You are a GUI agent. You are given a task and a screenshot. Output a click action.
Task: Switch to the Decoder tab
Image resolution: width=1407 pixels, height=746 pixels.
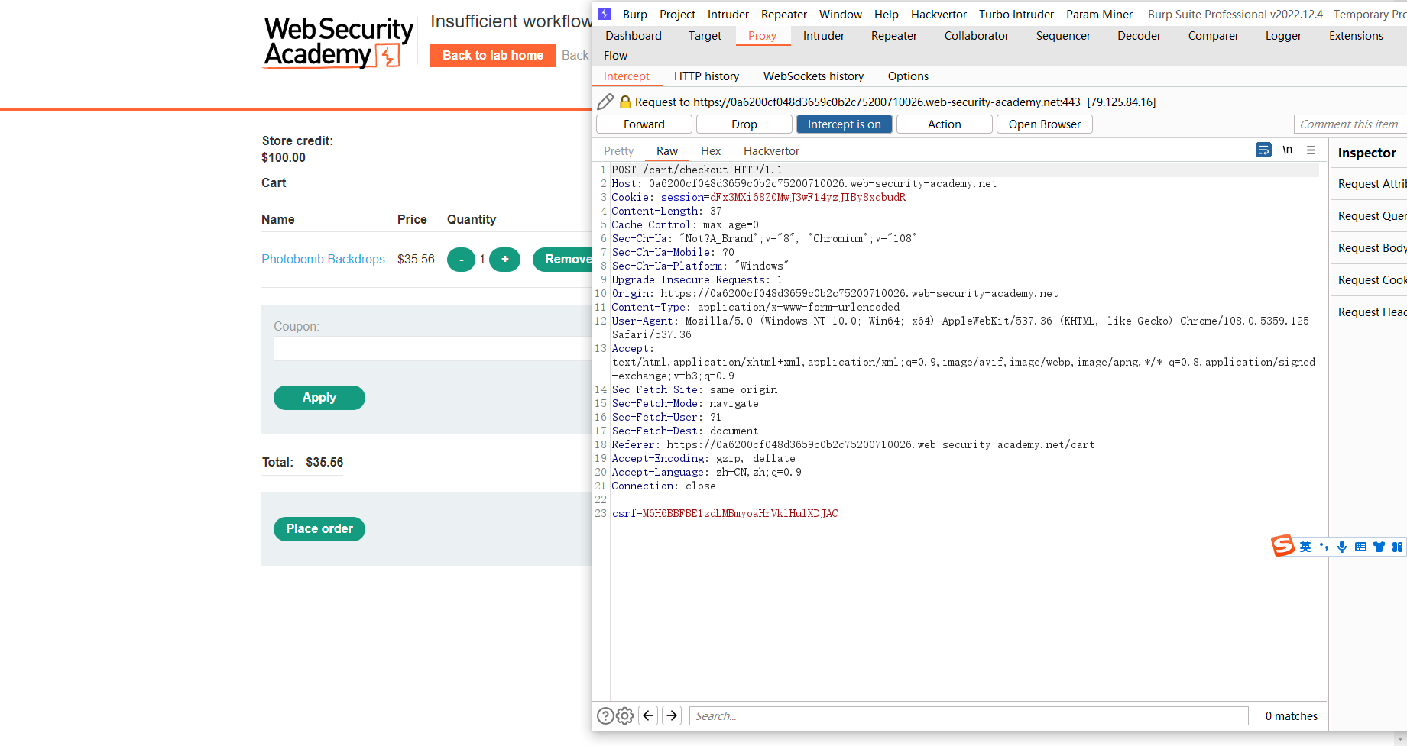pos(1139,36)
